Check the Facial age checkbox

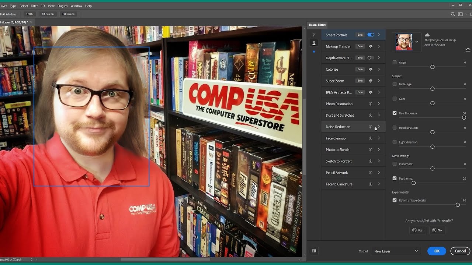(395, 84)
